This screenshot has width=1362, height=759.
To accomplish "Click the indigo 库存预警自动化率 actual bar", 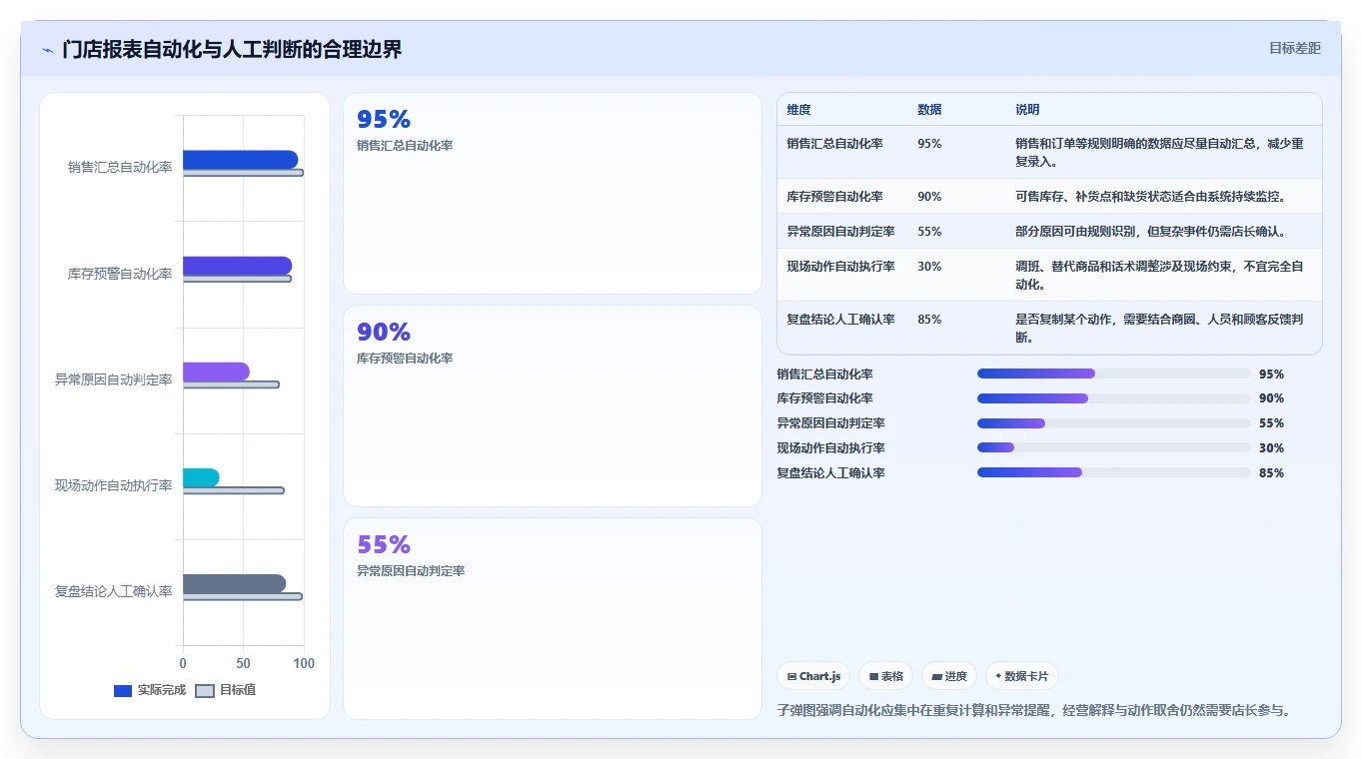I will (x=237, y=266).
